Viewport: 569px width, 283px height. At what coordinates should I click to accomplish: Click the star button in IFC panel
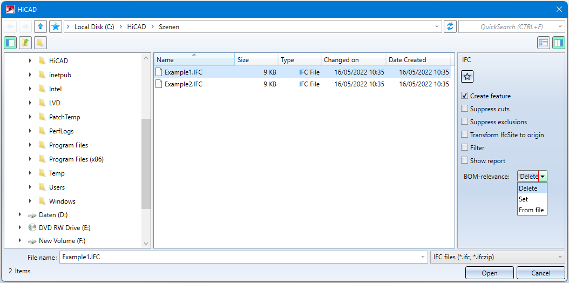(x=468, y=77)
